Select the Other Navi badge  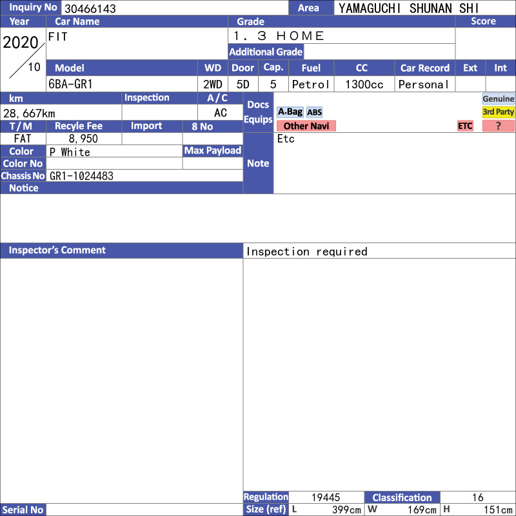tap(306, 126)
